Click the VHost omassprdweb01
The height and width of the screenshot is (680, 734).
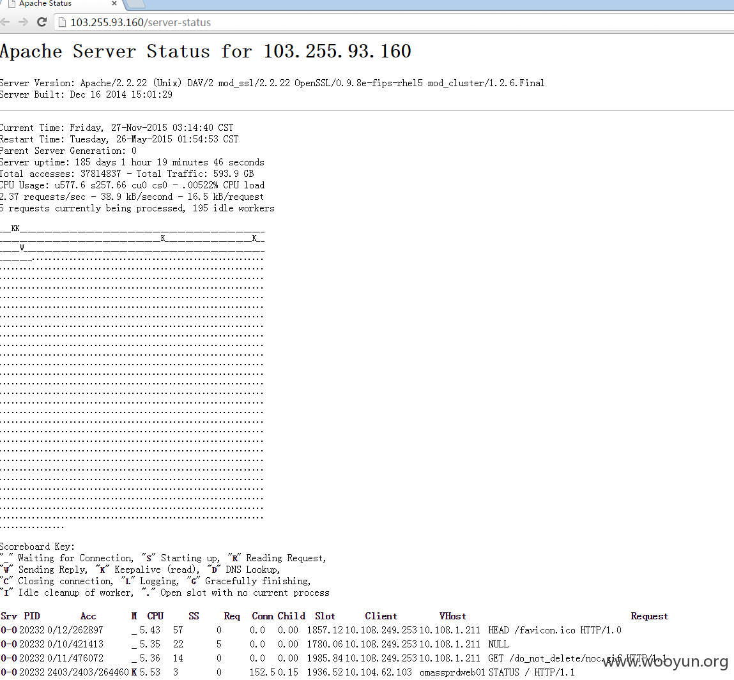click(452, 672)
